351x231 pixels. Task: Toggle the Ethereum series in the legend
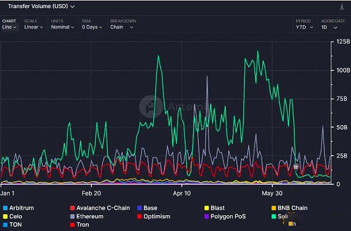pos(87,216)
